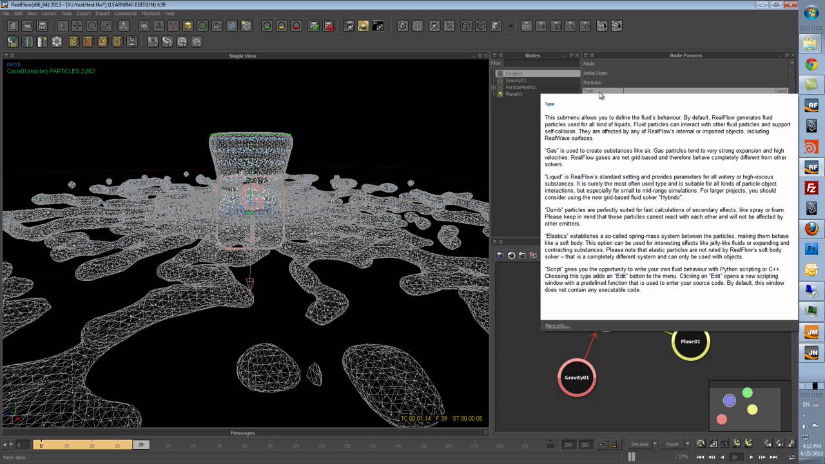Image resolution: width=825 pixels, height=464 pixels.
Task: Click the go to first frame button
Action: (x=700, y=457)
